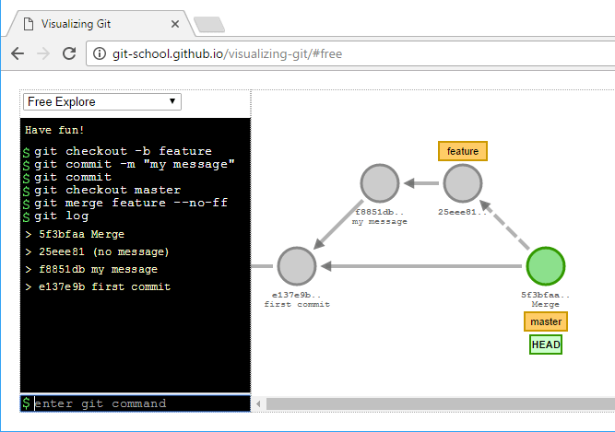Viewport: 615px width, 432px height.
Task: Click the 'first commit' label under e137e9b
Action: click(297, 304)
